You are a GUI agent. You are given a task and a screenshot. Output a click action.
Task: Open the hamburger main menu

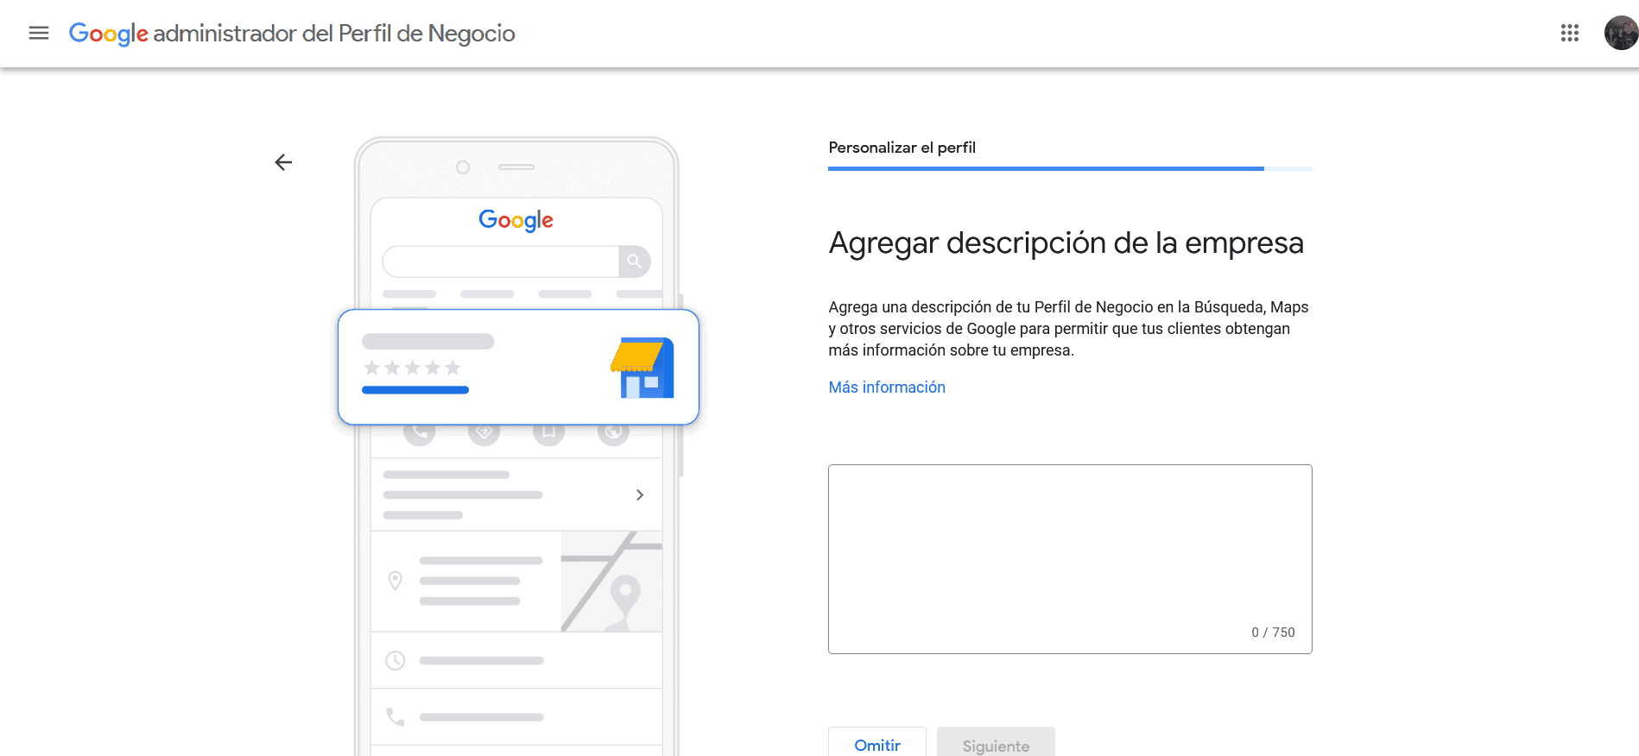click(39, 33)
